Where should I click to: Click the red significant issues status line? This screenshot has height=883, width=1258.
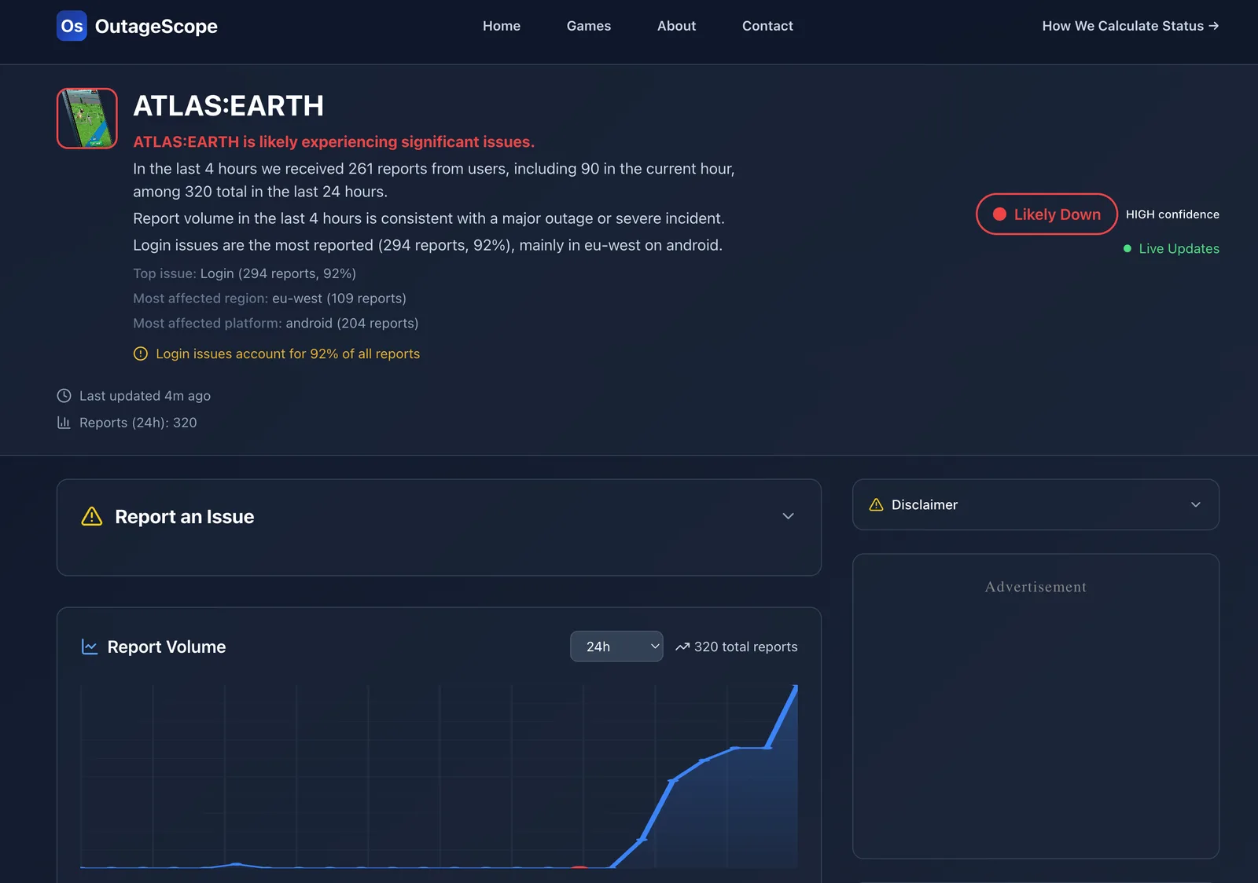point(334,141)
